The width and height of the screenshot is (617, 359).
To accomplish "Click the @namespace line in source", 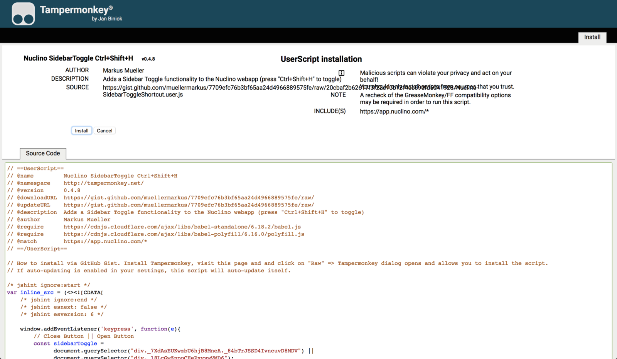I will click(x=75, y=183).
